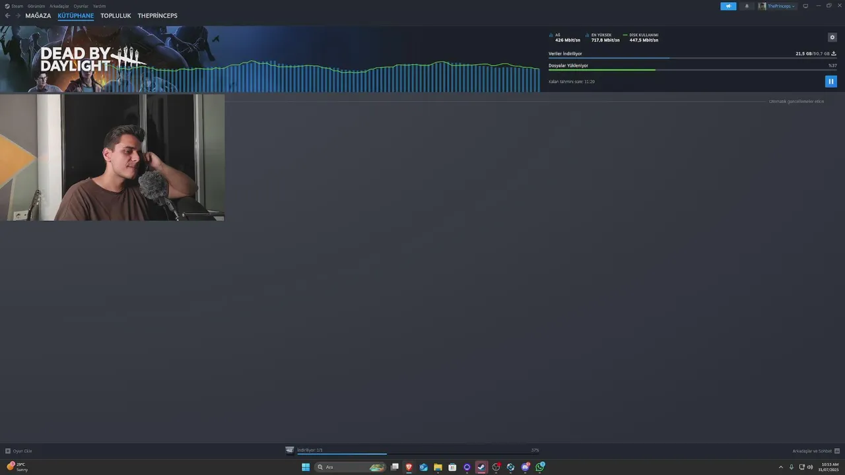Open Arkadaşlar ve Sohbet panel

[x=812, y=451]
